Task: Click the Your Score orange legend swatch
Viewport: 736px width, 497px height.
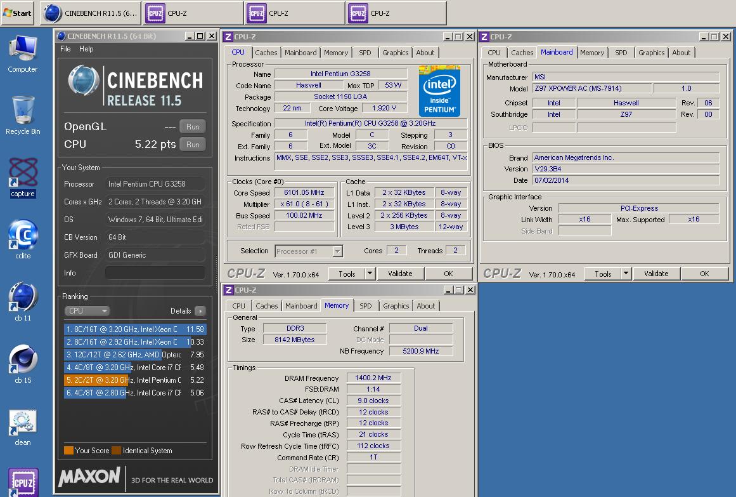Action: 68,451
